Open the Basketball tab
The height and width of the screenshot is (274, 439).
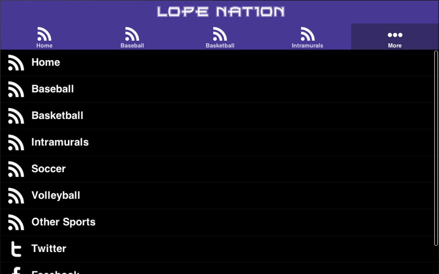tap(220, 36)
